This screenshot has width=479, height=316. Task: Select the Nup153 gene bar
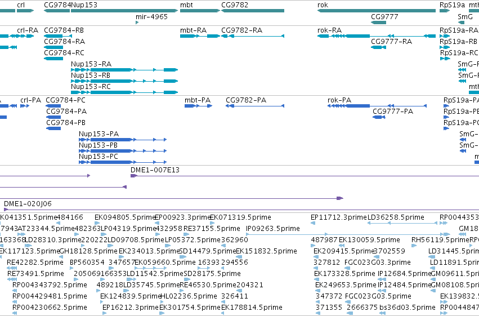(x=124, y=11)
